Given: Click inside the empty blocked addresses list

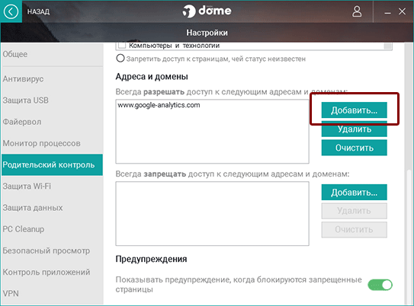Looking at the screenshot, I should [212, 213].
